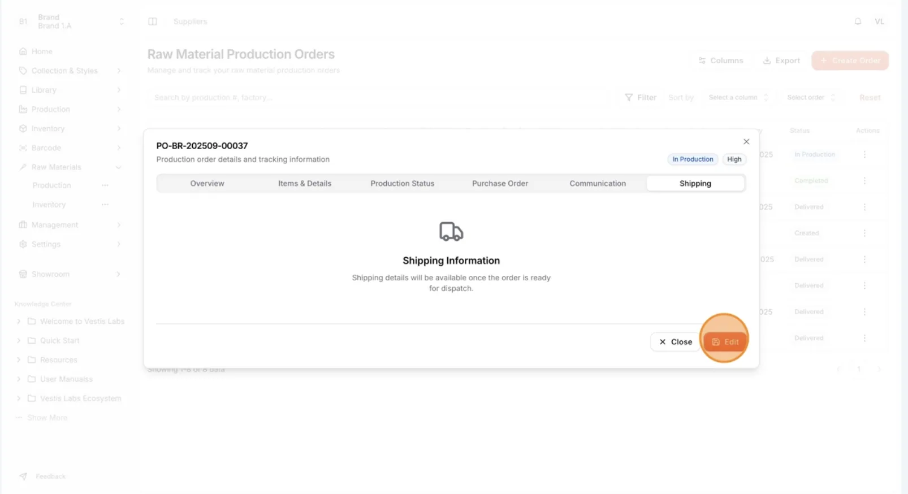Open the Items & Details tab
Screen dimensions: 908x494
305,183
